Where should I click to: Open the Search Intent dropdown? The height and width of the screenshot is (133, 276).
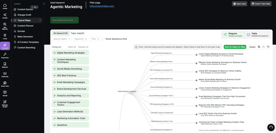click(x=62, y=39)
